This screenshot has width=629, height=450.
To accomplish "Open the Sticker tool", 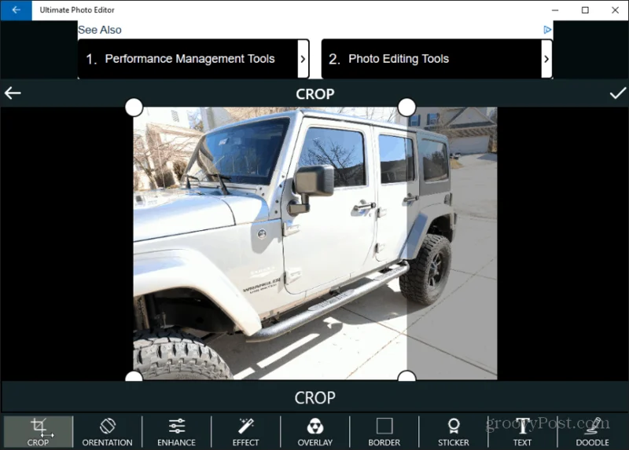I will 454,432.
